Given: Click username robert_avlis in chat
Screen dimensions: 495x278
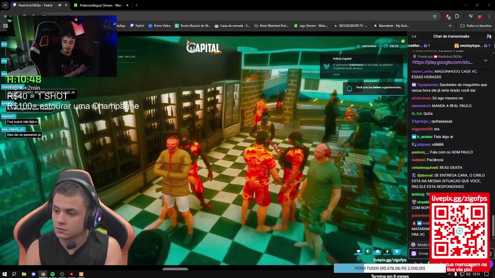Looking at the screenshot, I should click(x=422, y=71).
